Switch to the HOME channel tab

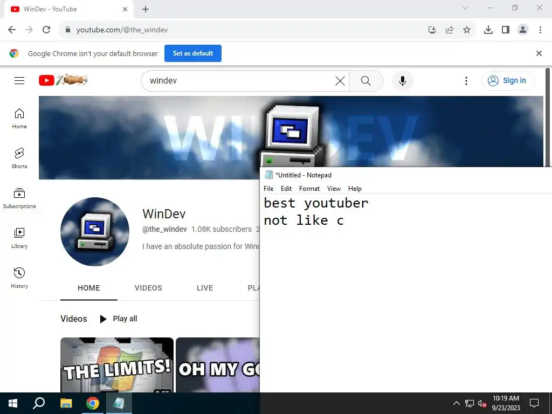(x=89, y=288)
